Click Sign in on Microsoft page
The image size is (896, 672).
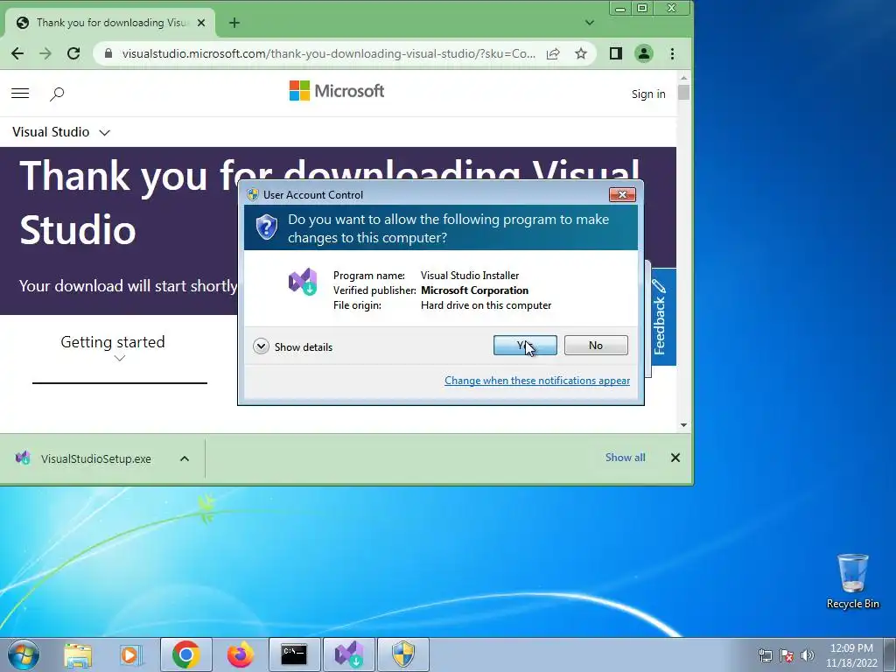point(648,94)
